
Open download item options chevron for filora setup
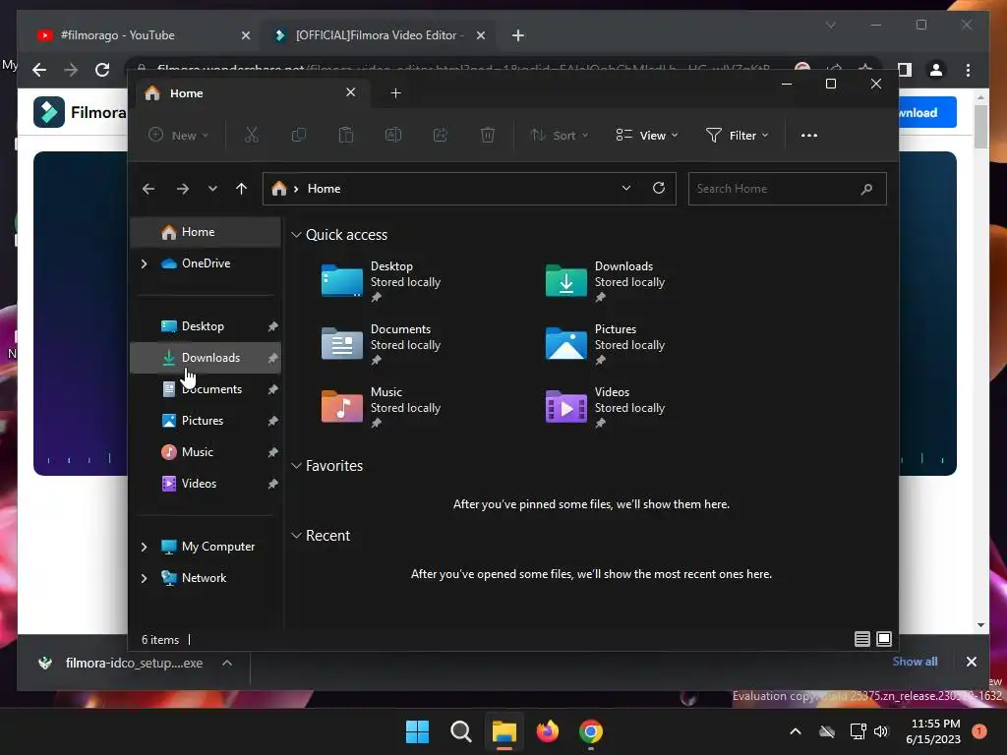click(227, 664)
